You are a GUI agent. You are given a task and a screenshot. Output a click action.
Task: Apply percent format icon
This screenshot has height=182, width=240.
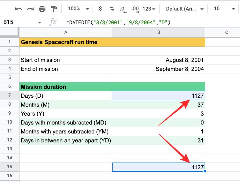112,9
